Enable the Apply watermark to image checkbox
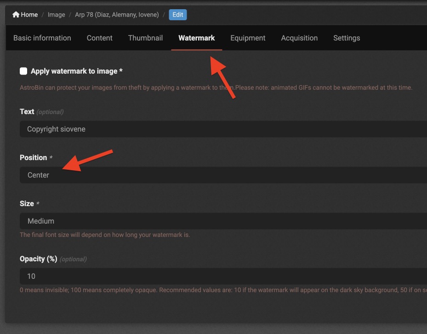 (x=23, y=71)
